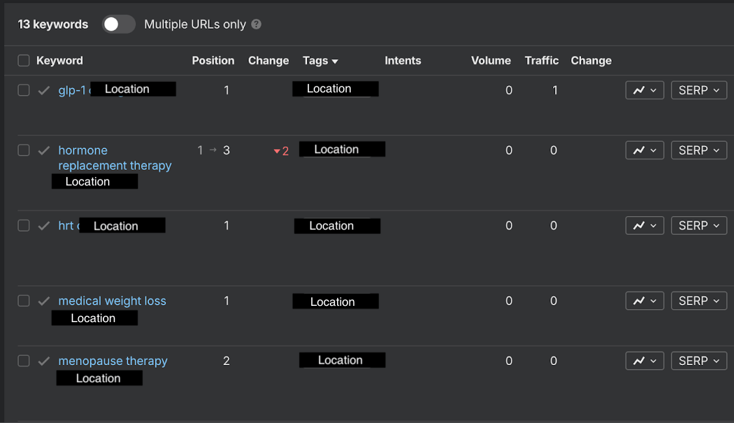
Task: Sort by the Tags column header
Action: [x=320, y=61]
